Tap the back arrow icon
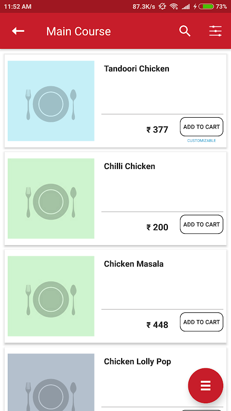This screenshot has width=231, height=411. point(18,31)
